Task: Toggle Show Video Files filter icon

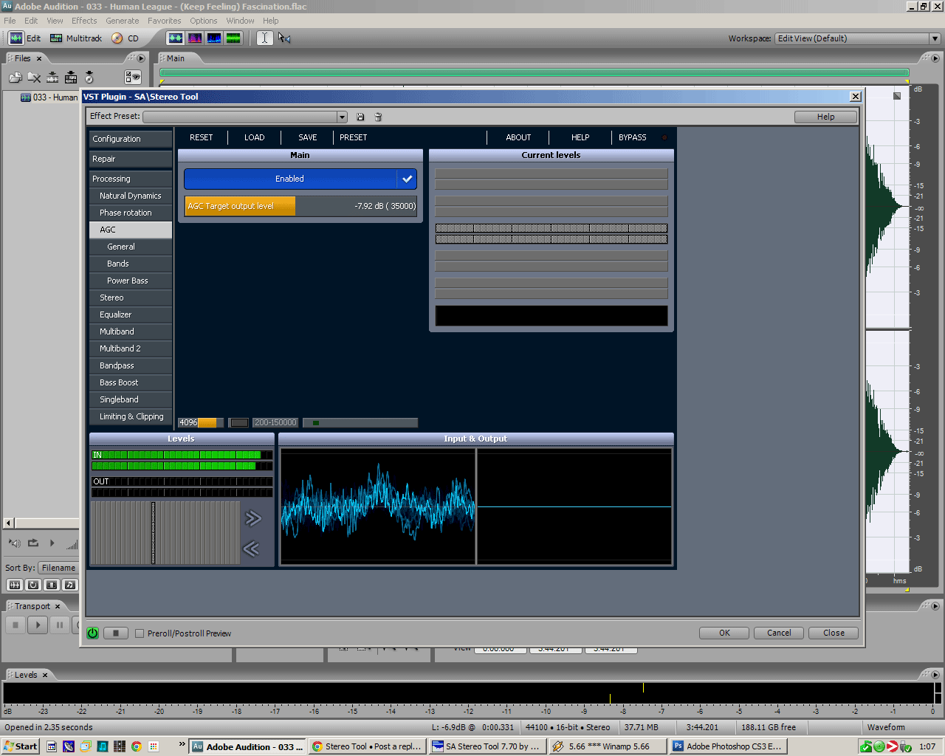Action: [51, 585]
